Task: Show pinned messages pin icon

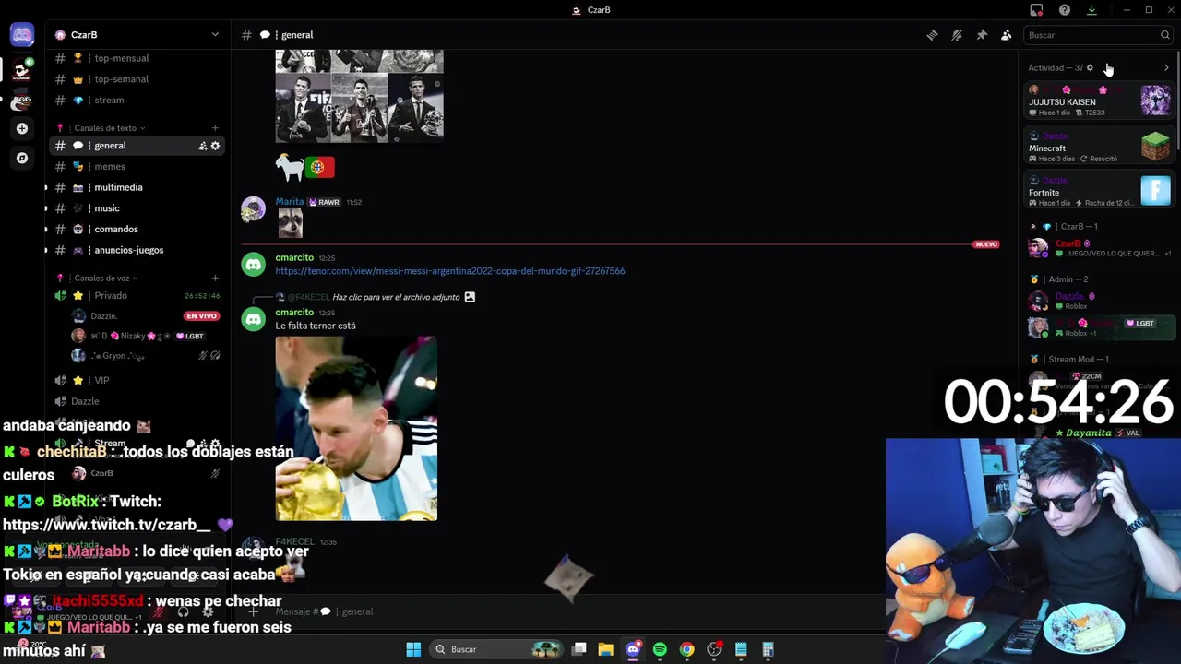Action: 982,35
